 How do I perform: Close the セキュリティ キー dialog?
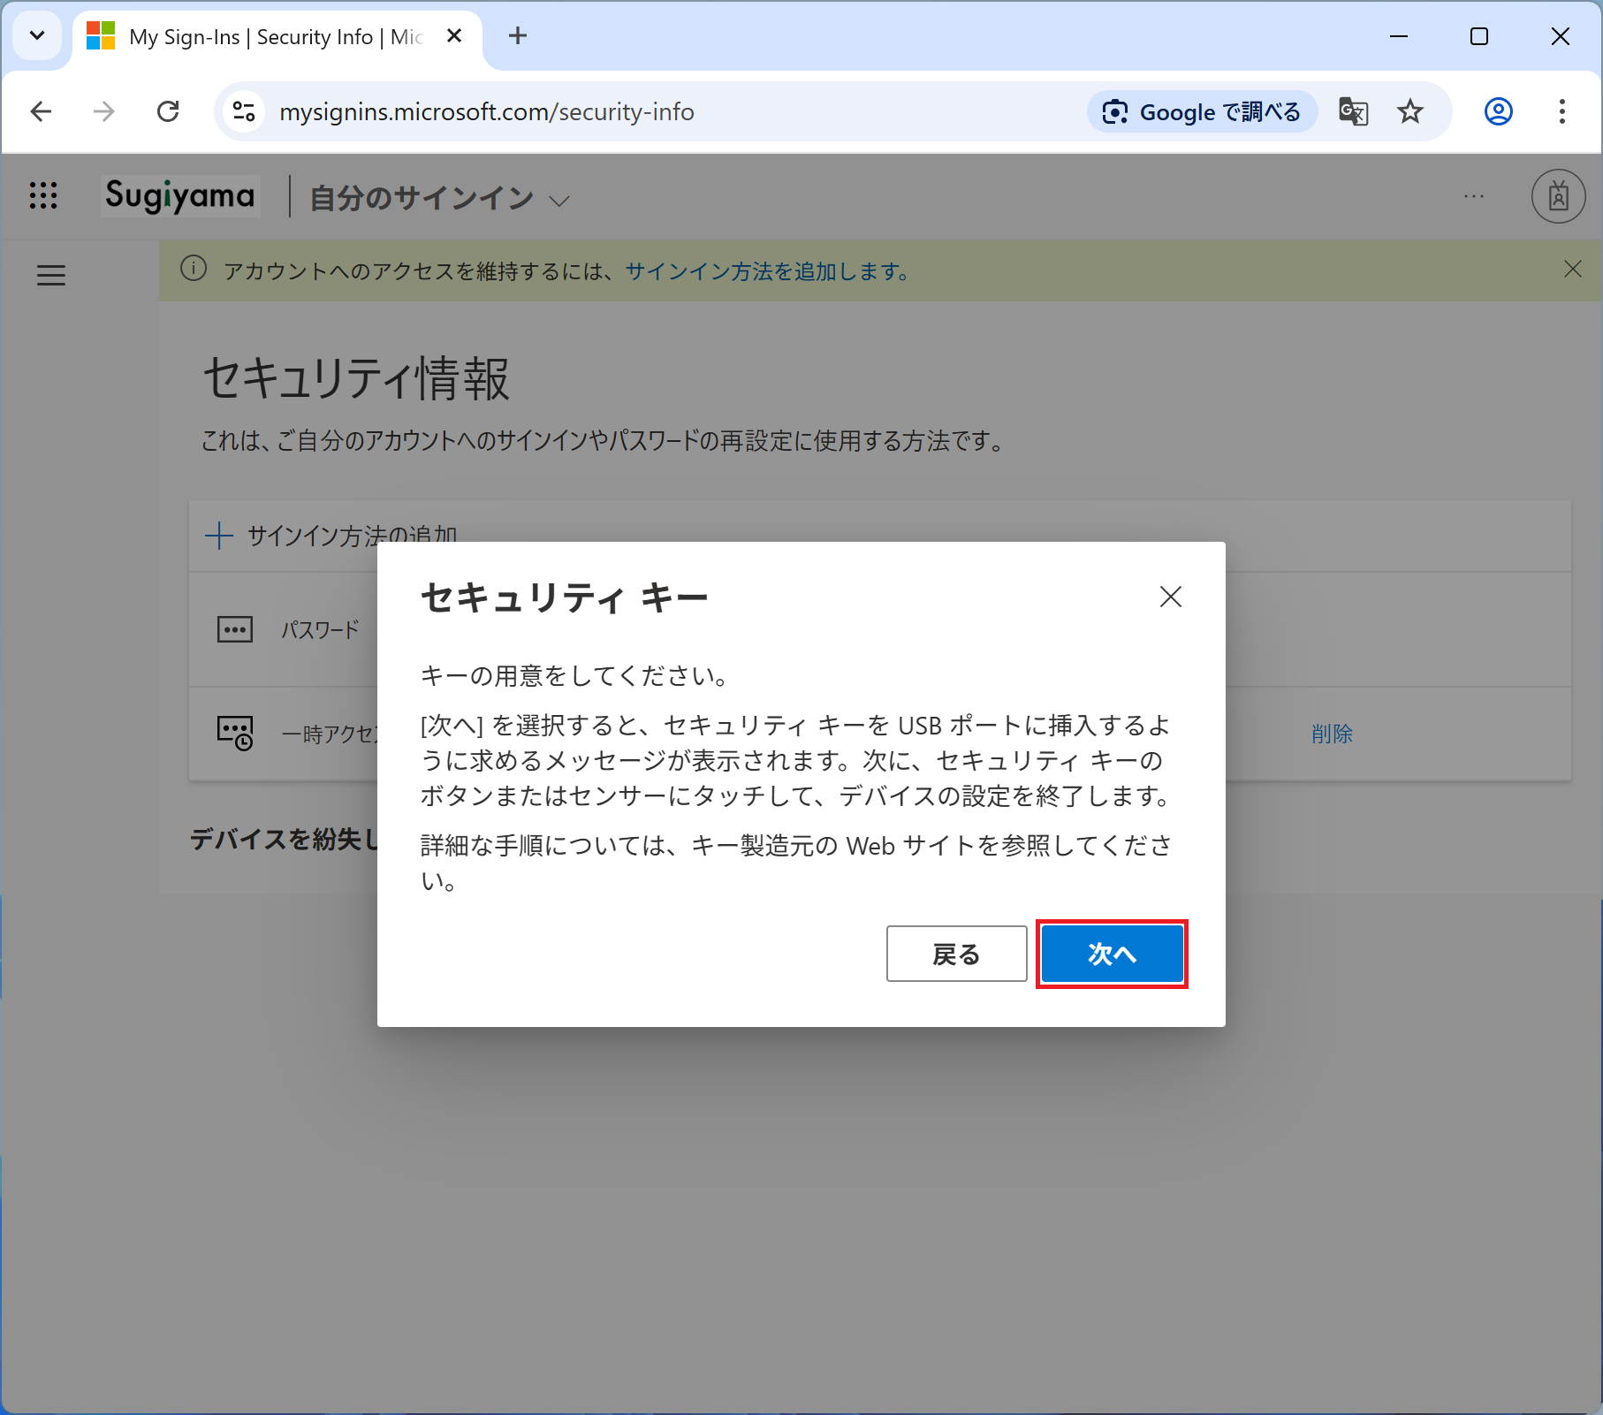(1170, 597)
